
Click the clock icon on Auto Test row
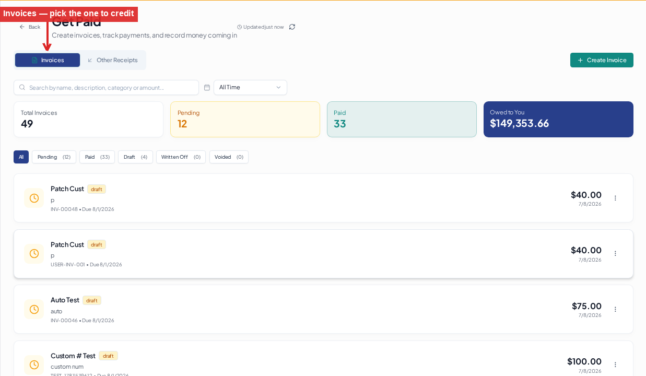click(34, 309)
